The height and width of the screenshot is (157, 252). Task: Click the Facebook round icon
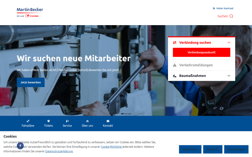tap(21, 146)
